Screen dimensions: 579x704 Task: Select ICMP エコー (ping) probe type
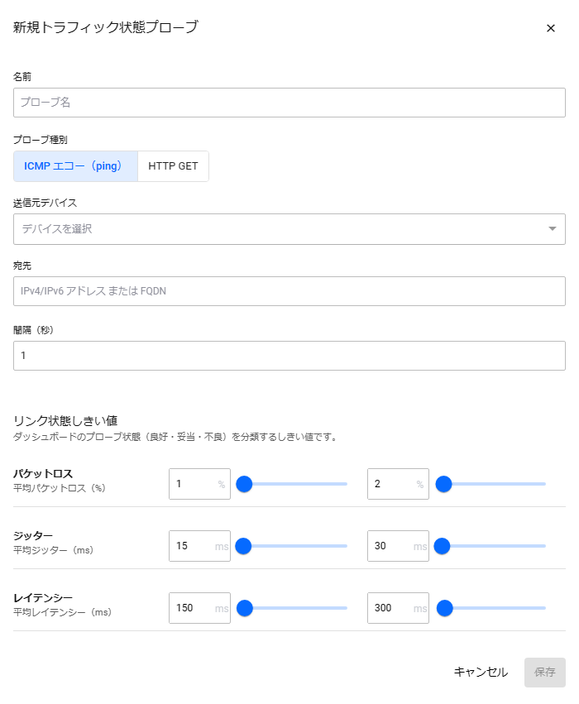click(75, 166)
